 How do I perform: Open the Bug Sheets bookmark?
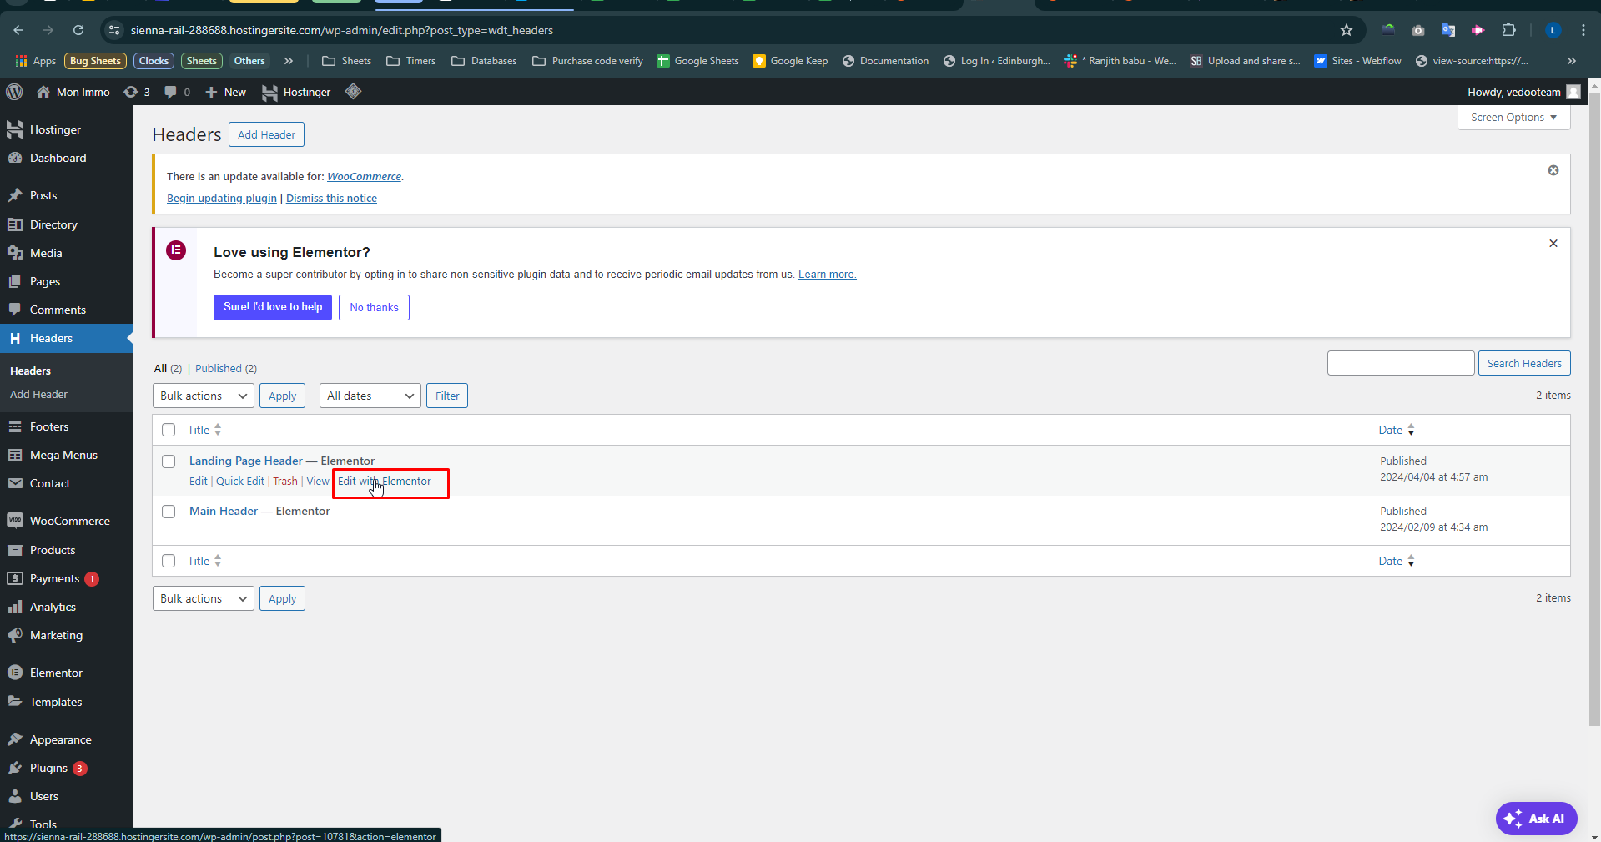(x=95, y=61)
